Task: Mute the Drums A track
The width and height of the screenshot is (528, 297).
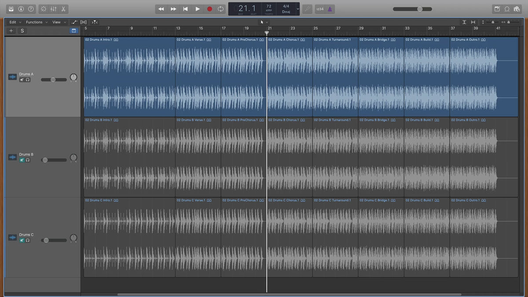Action: pos(22,80)
